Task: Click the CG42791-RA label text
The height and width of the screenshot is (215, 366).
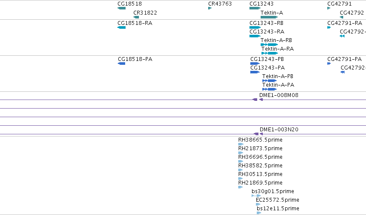Action: (x=345, y=23)
